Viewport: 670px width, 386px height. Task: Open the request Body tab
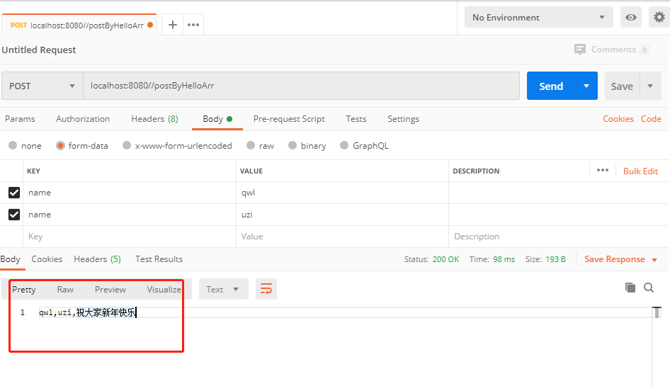[x=217, y=119]
